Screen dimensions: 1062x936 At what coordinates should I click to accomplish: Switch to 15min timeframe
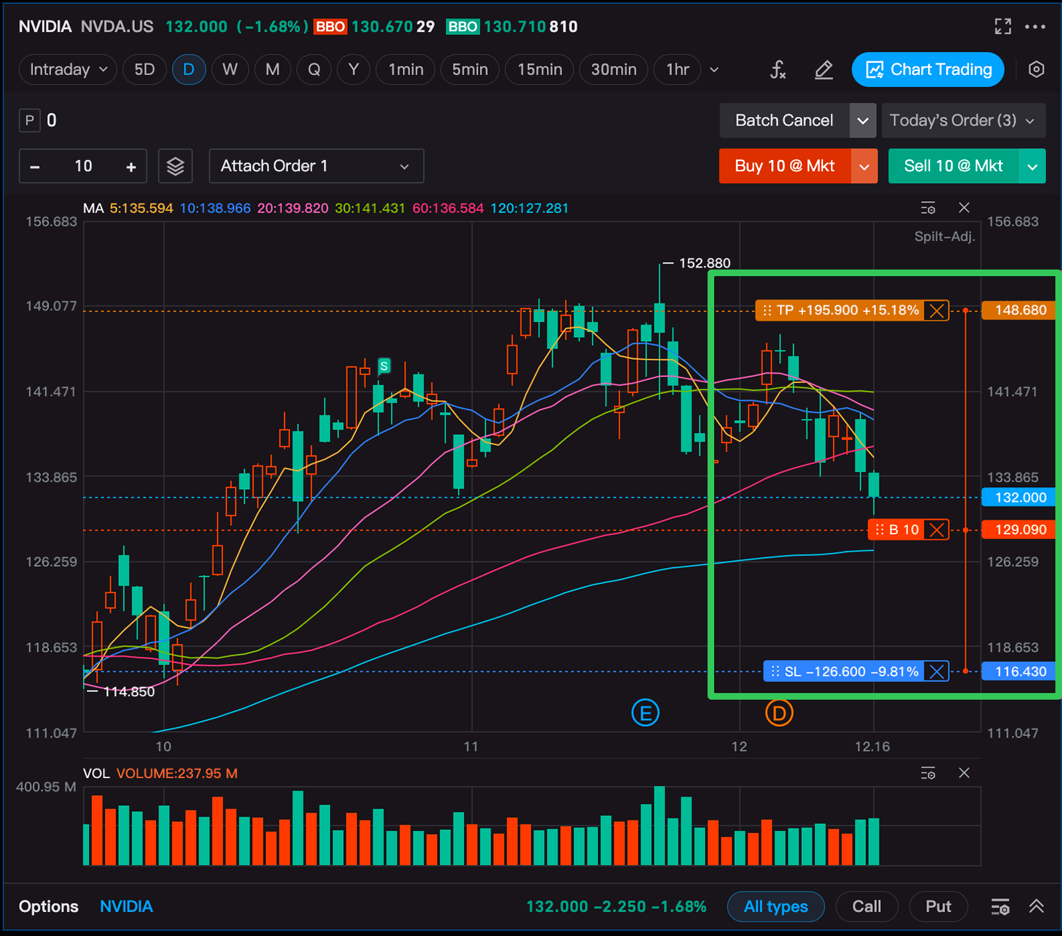540,70
